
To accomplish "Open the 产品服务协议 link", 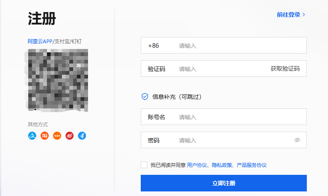I will [252, 165].
